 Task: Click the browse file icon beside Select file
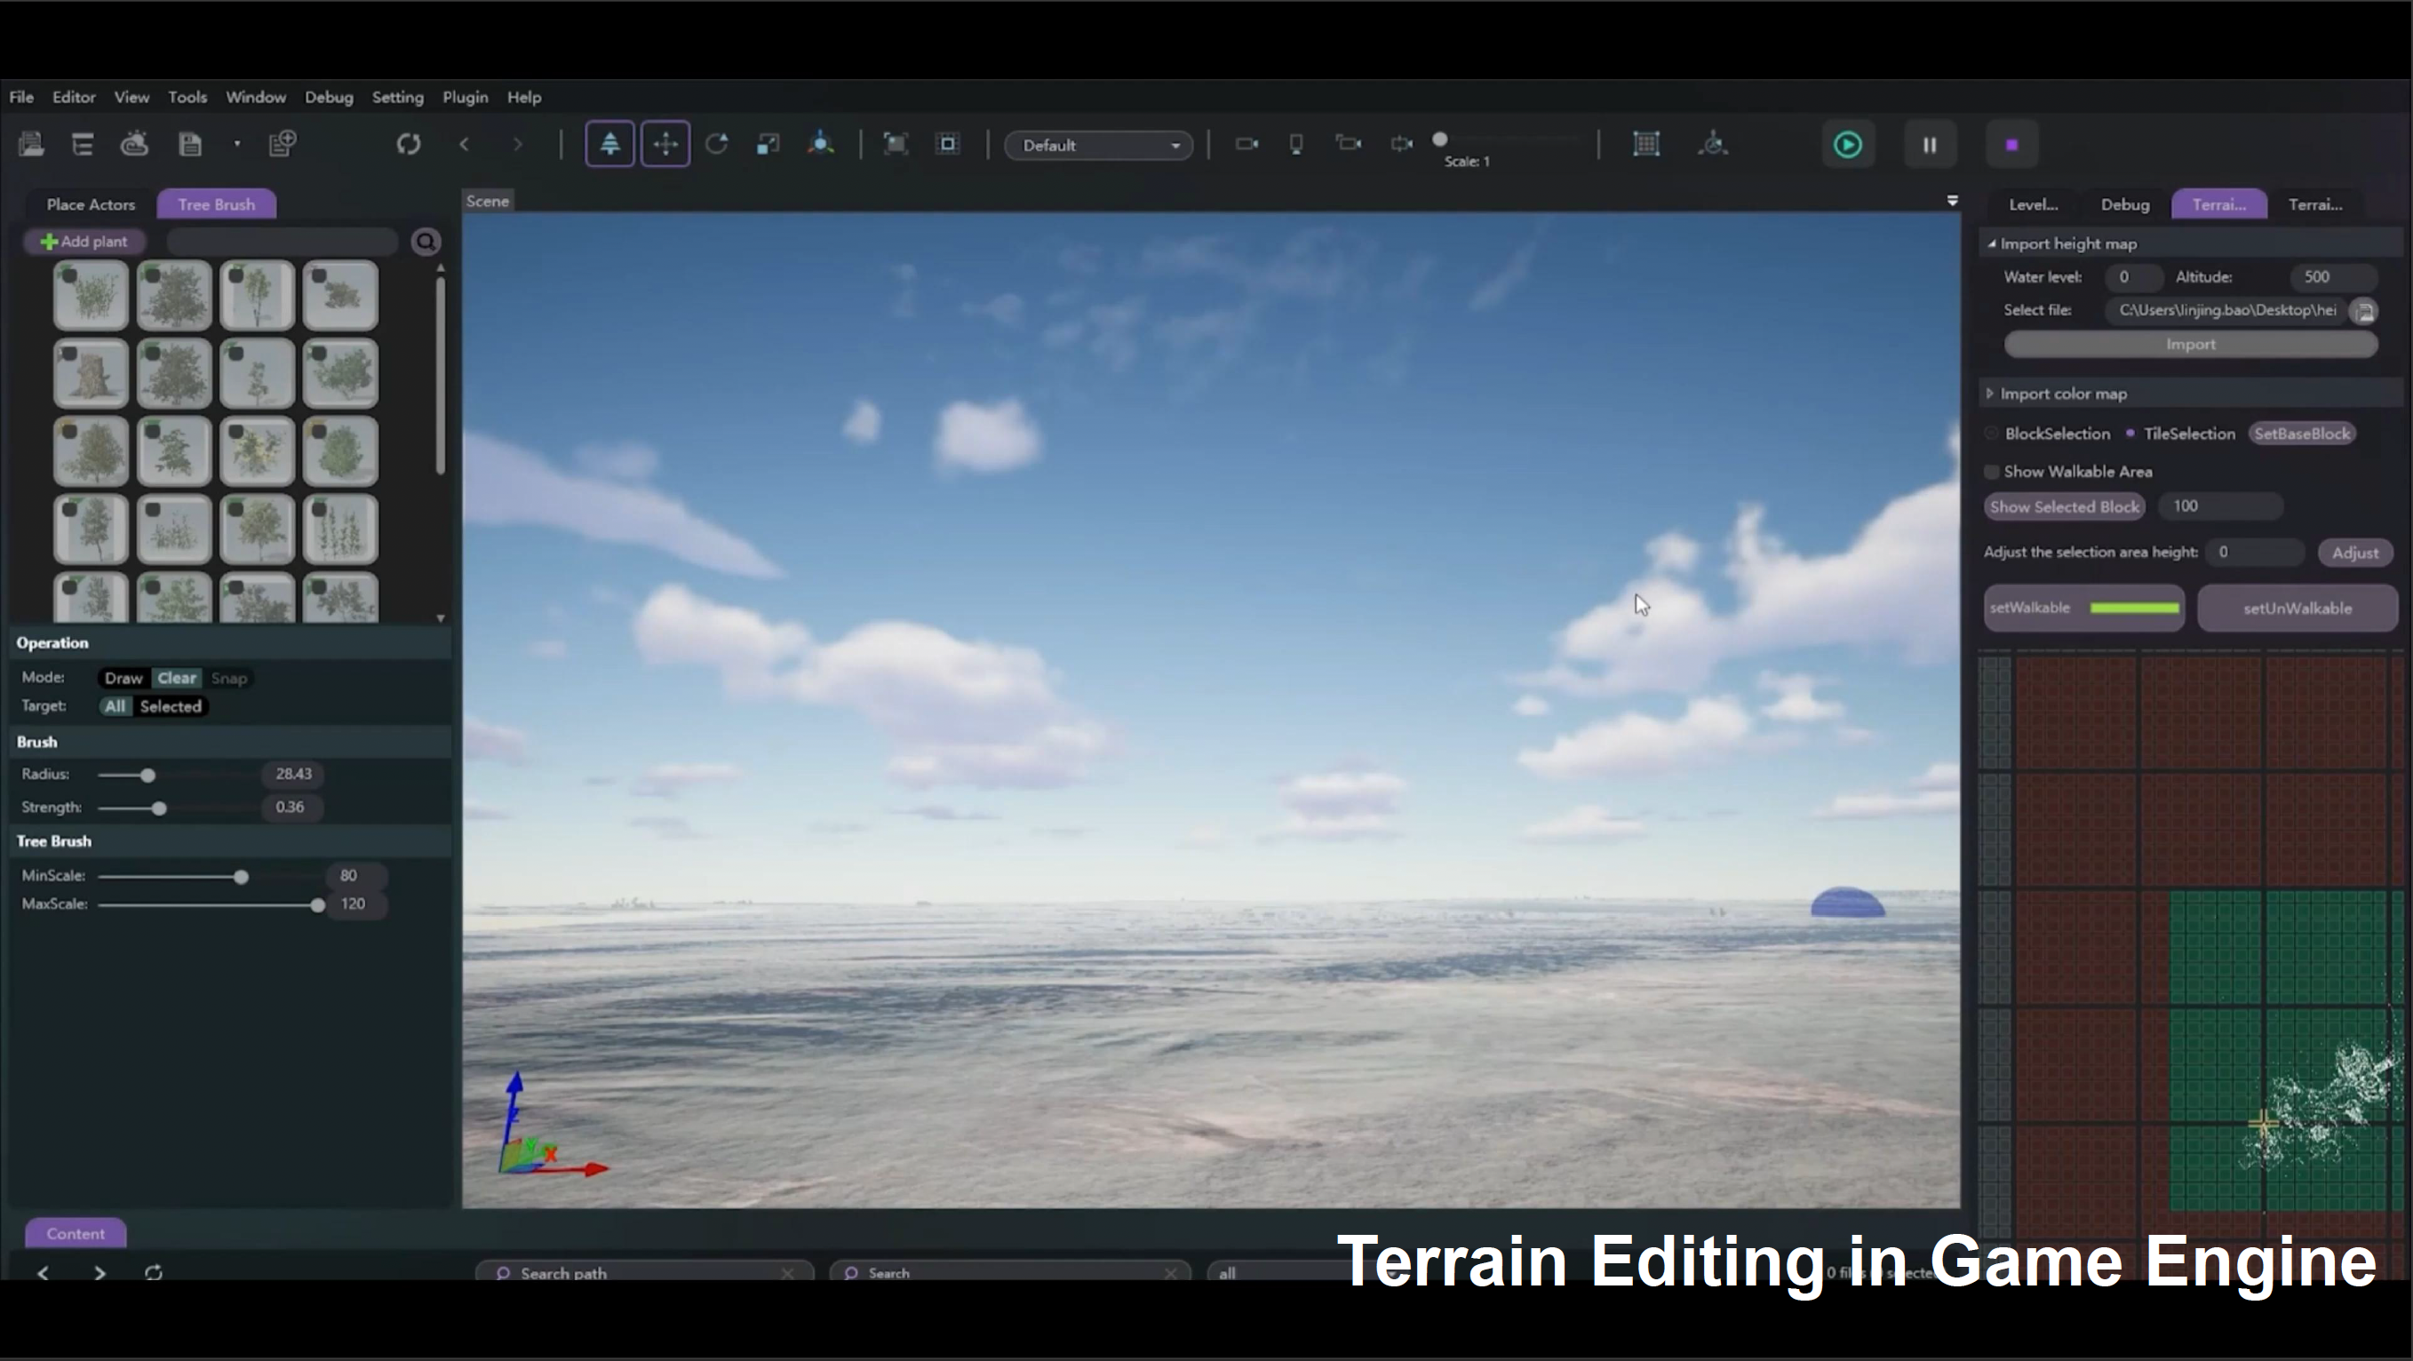2364,311
